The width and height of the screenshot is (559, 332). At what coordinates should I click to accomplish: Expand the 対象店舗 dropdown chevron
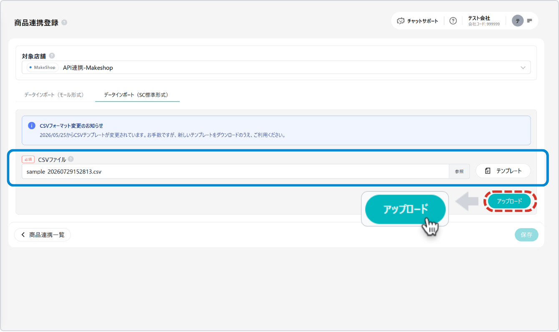click(523, 68)
